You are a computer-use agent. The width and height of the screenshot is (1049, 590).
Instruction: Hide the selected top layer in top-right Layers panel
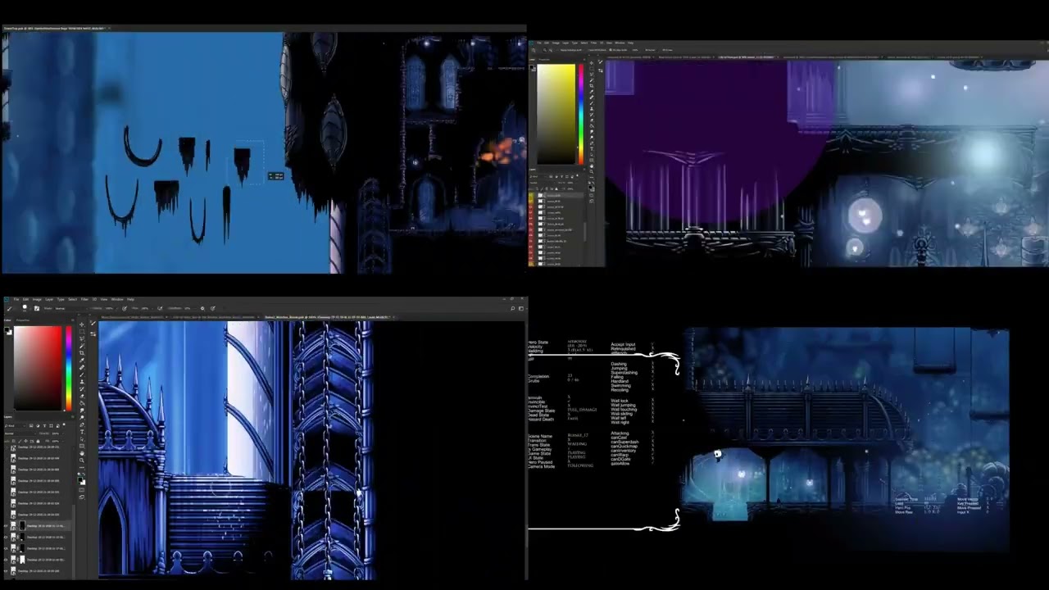(532, 195)
